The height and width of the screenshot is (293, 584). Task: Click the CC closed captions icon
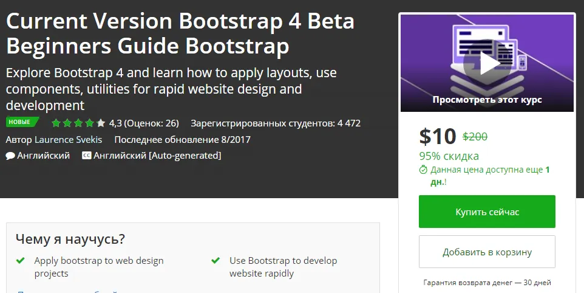(86, 156)
